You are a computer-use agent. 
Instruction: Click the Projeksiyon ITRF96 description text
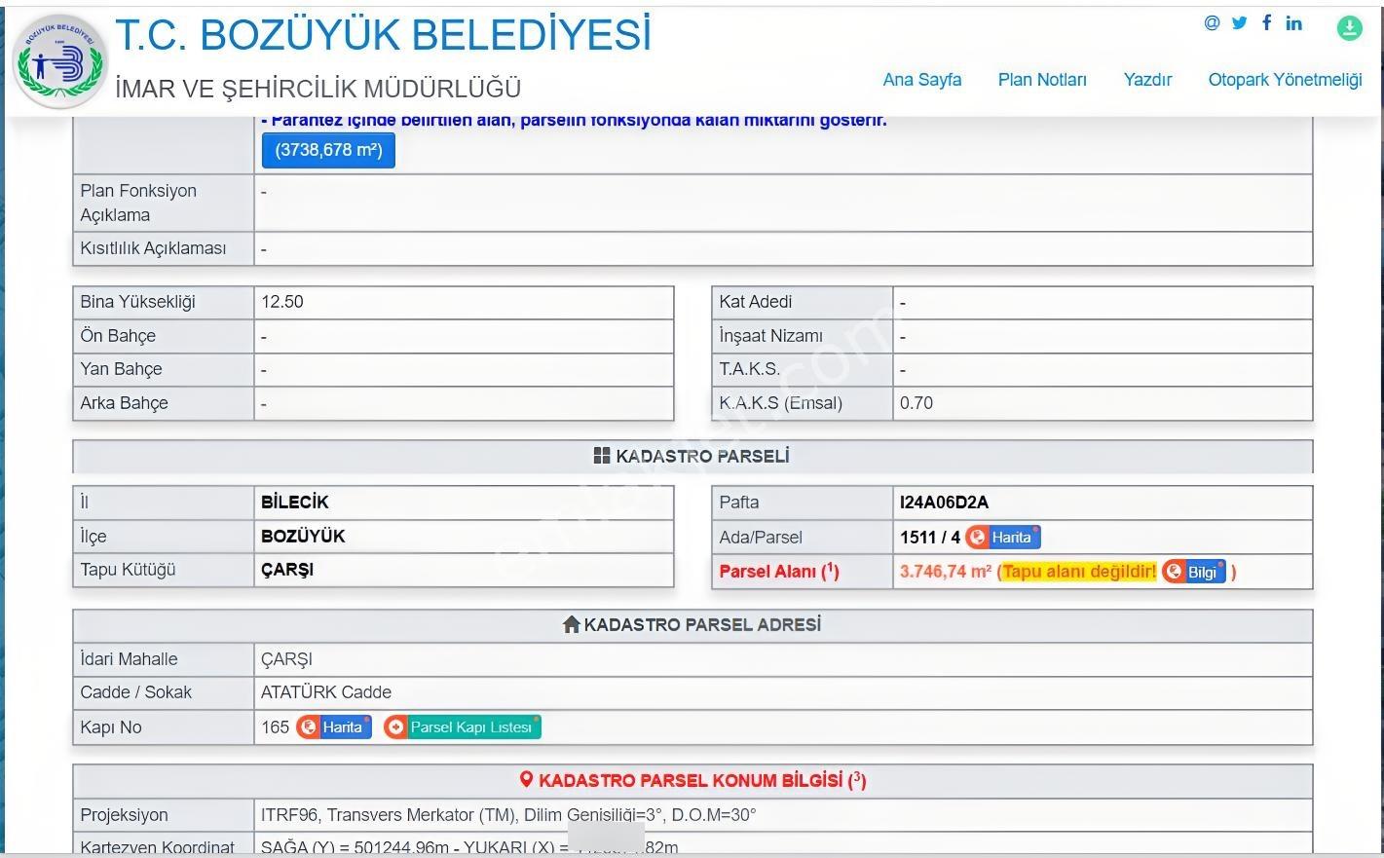(508, 815)
